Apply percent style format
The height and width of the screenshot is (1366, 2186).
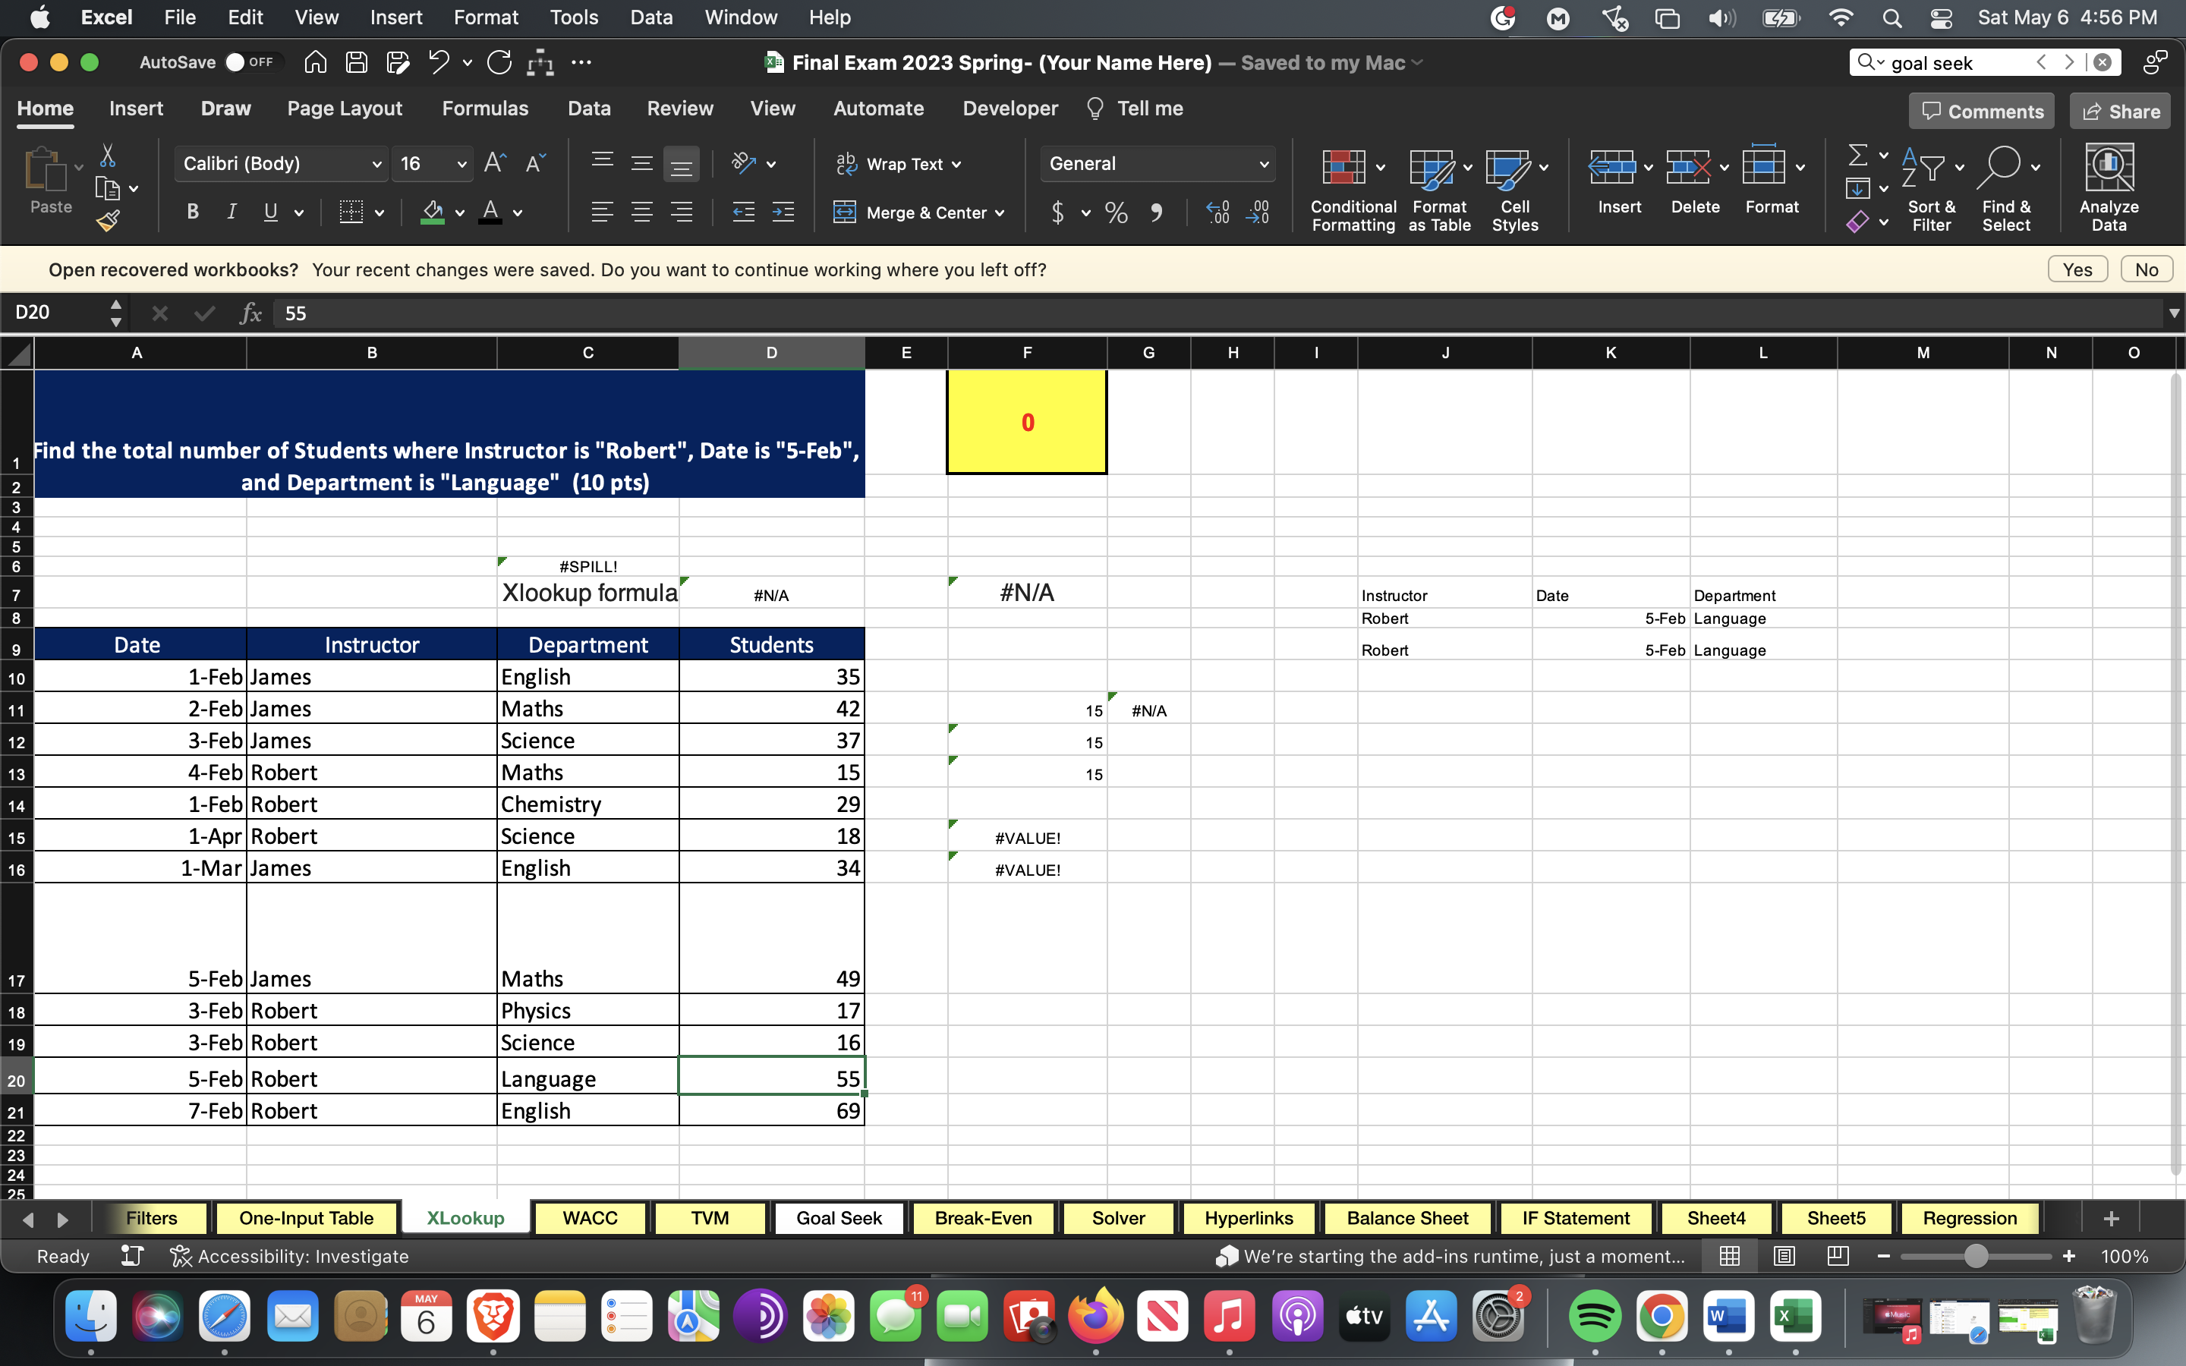tap(1117, 213)
